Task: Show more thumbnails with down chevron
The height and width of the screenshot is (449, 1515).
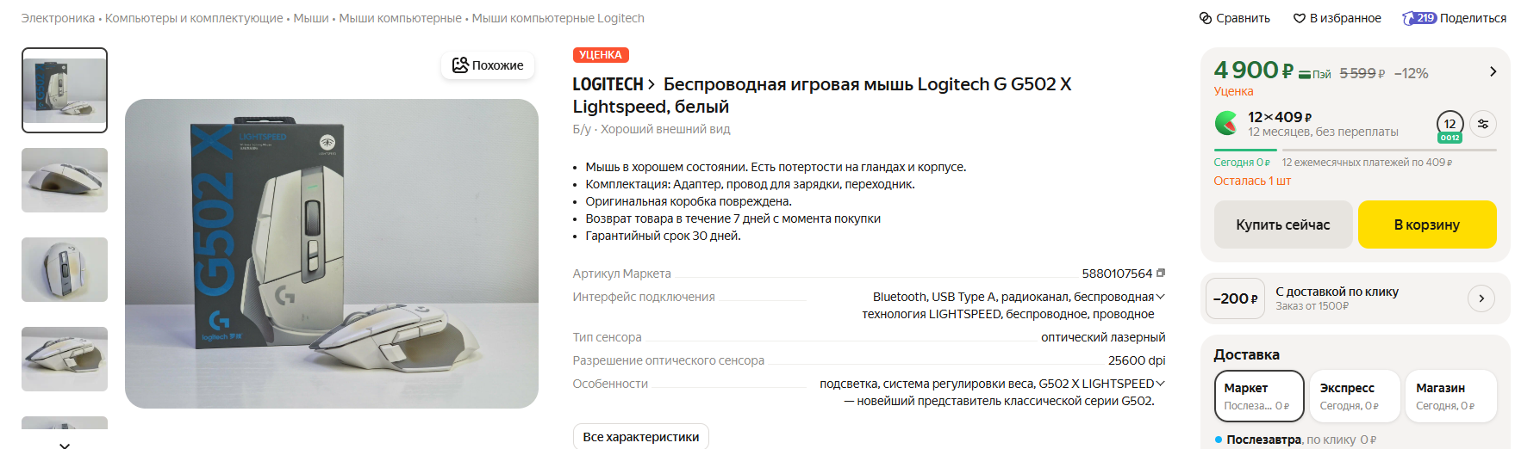Action: point(65,444)
